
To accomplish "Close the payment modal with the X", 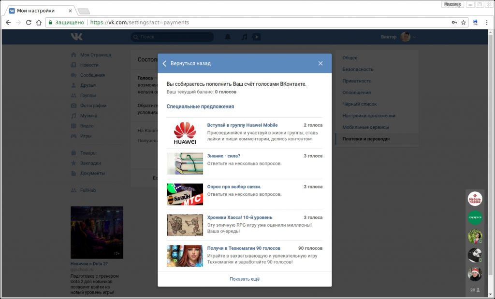I will (x=320, y=63).
